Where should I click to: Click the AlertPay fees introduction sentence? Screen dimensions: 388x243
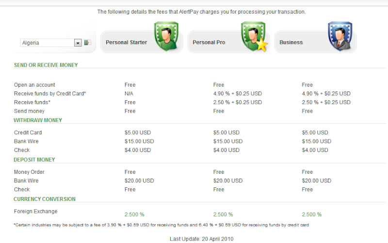click(x=201, y=12)
